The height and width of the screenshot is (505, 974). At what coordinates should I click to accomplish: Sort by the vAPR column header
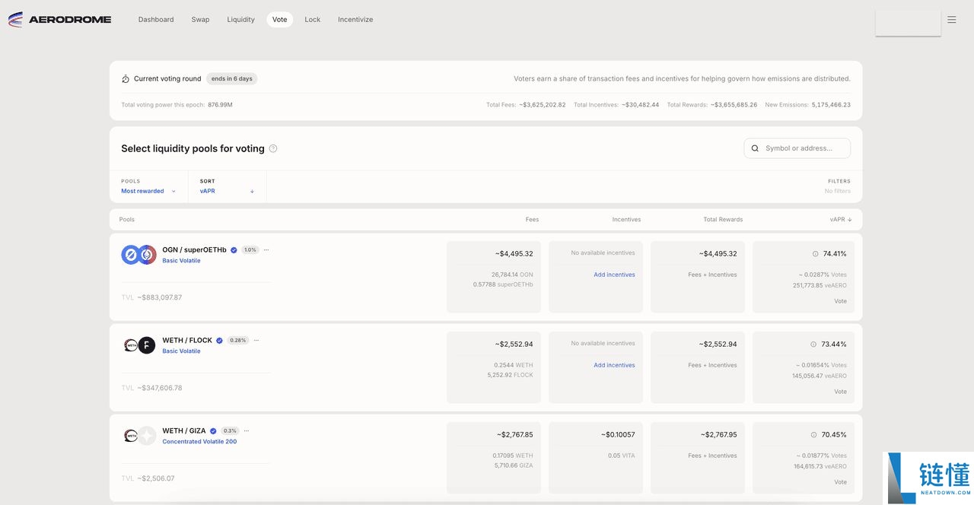[x=840, y=220]
